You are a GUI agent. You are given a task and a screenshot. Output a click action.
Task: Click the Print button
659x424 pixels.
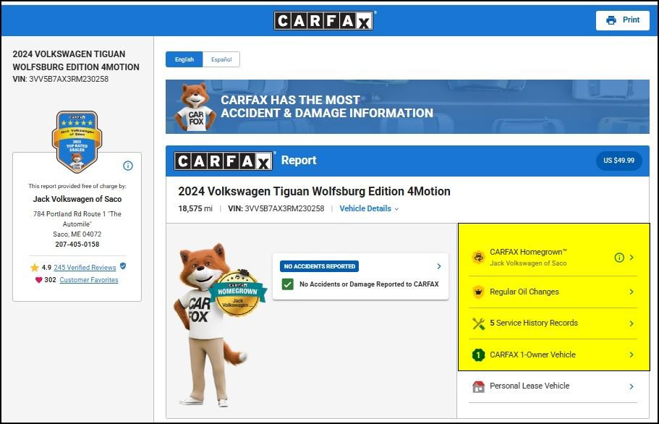click(x=622, y=20)
